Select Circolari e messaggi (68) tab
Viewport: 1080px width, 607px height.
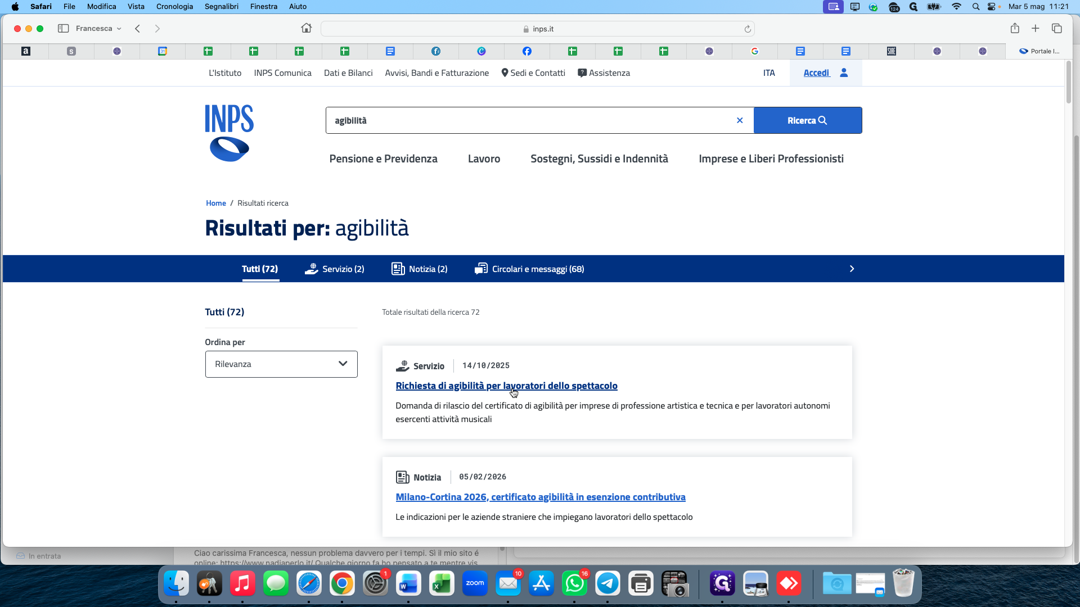click(529, 269)
